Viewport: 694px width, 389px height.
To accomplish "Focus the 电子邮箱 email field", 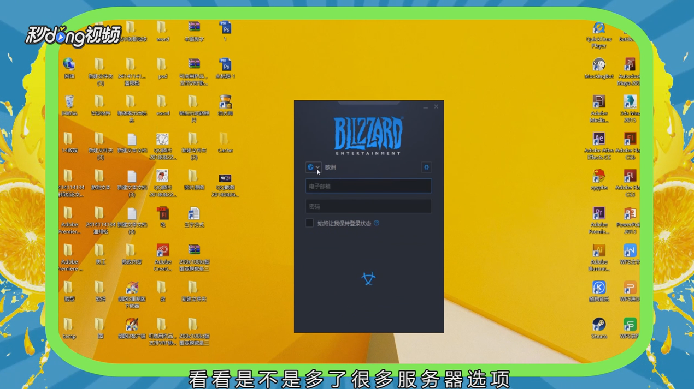I will (368, 186).
